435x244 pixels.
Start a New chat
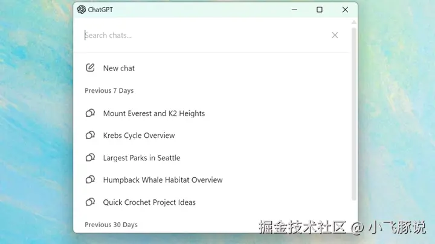119,68
